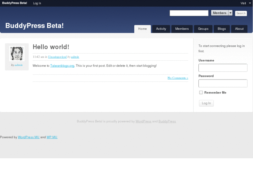Open the Hello world! post title

pyautogui.click(x=51, y=47)
